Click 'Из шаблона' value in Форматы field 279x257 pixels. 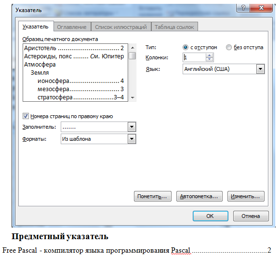tap(76, 139)
